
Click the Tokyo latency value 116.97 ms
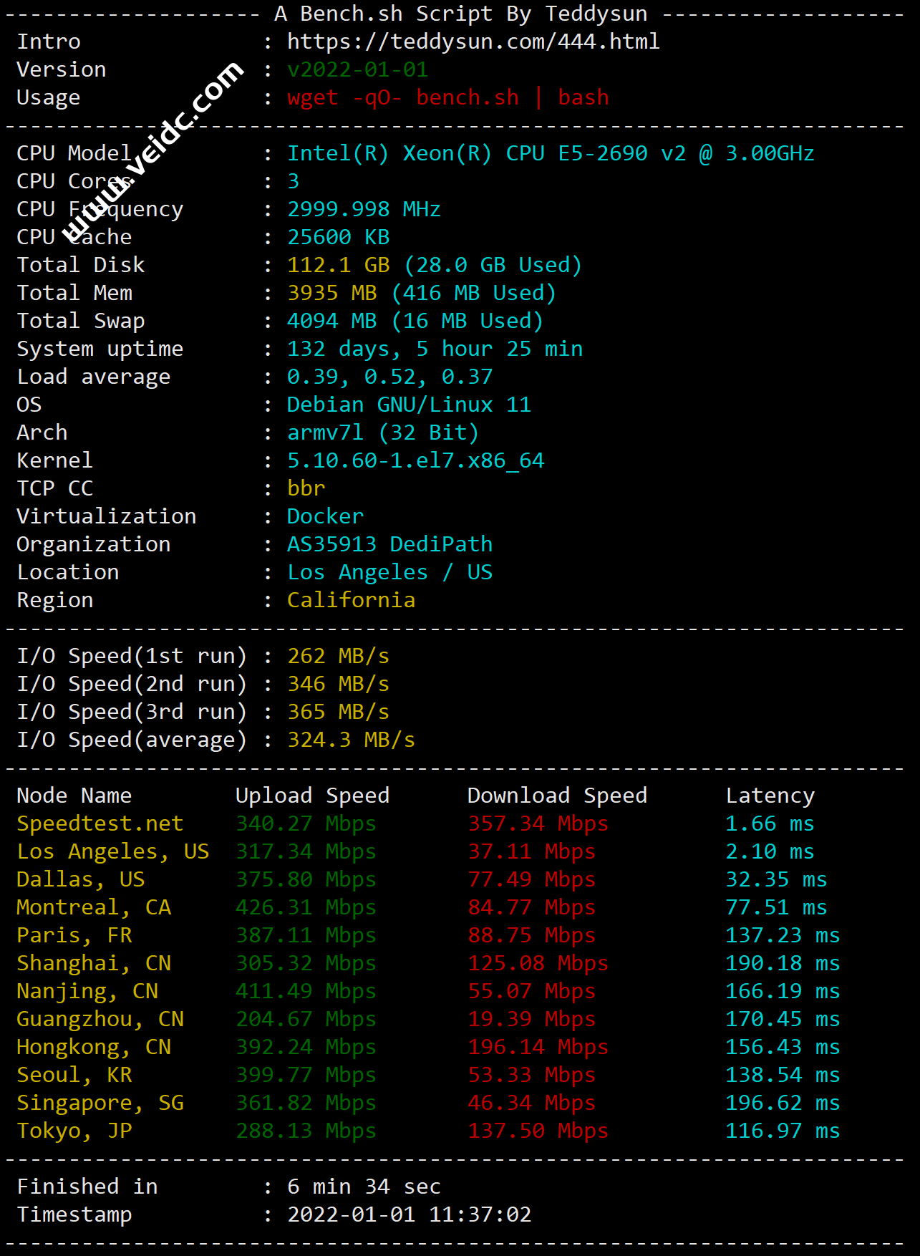click(x=783, y=1131)
